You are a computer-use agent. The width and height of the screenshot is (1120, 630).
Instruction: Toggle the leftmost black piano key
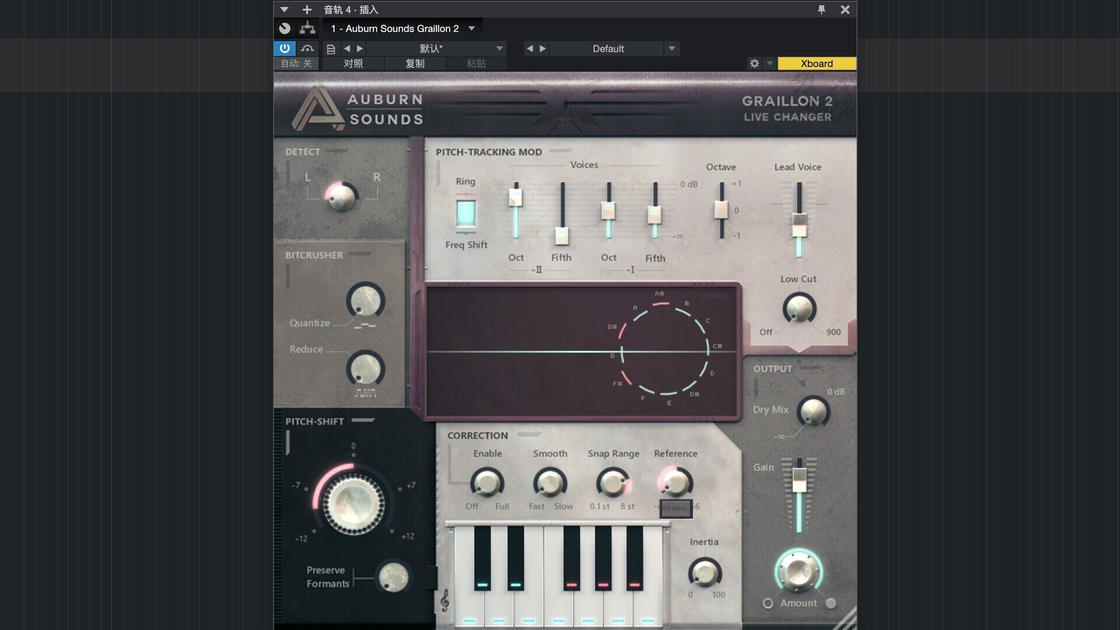click(482, 558)
